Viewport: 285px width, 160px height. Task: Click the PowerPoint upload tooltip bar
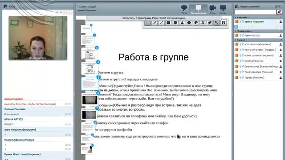click(x=154, y=18)
